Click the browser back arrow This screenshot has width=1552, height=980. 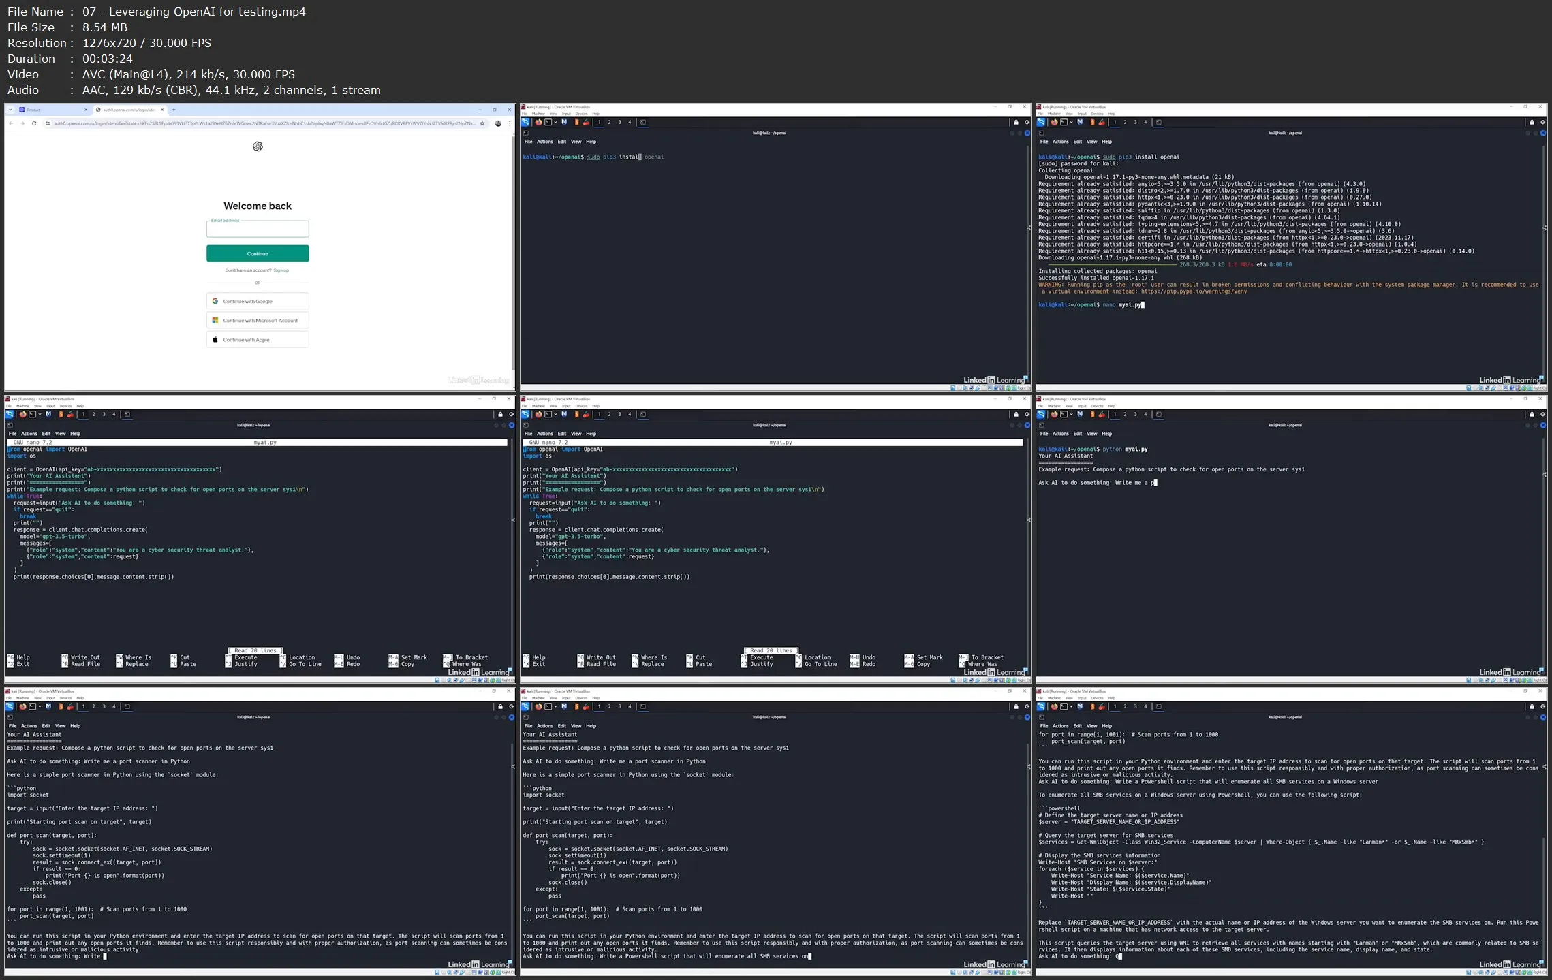tap(11, 123)
